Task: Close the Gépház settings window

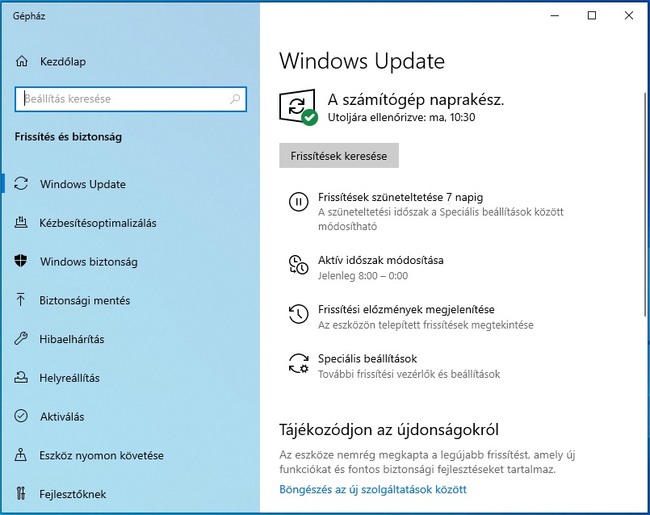Action: click(x=629, y=16)
